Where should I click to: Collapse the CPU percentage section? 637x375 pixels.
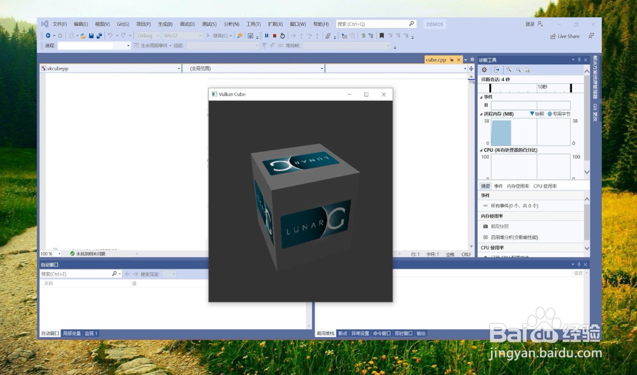tap(481, 150)
